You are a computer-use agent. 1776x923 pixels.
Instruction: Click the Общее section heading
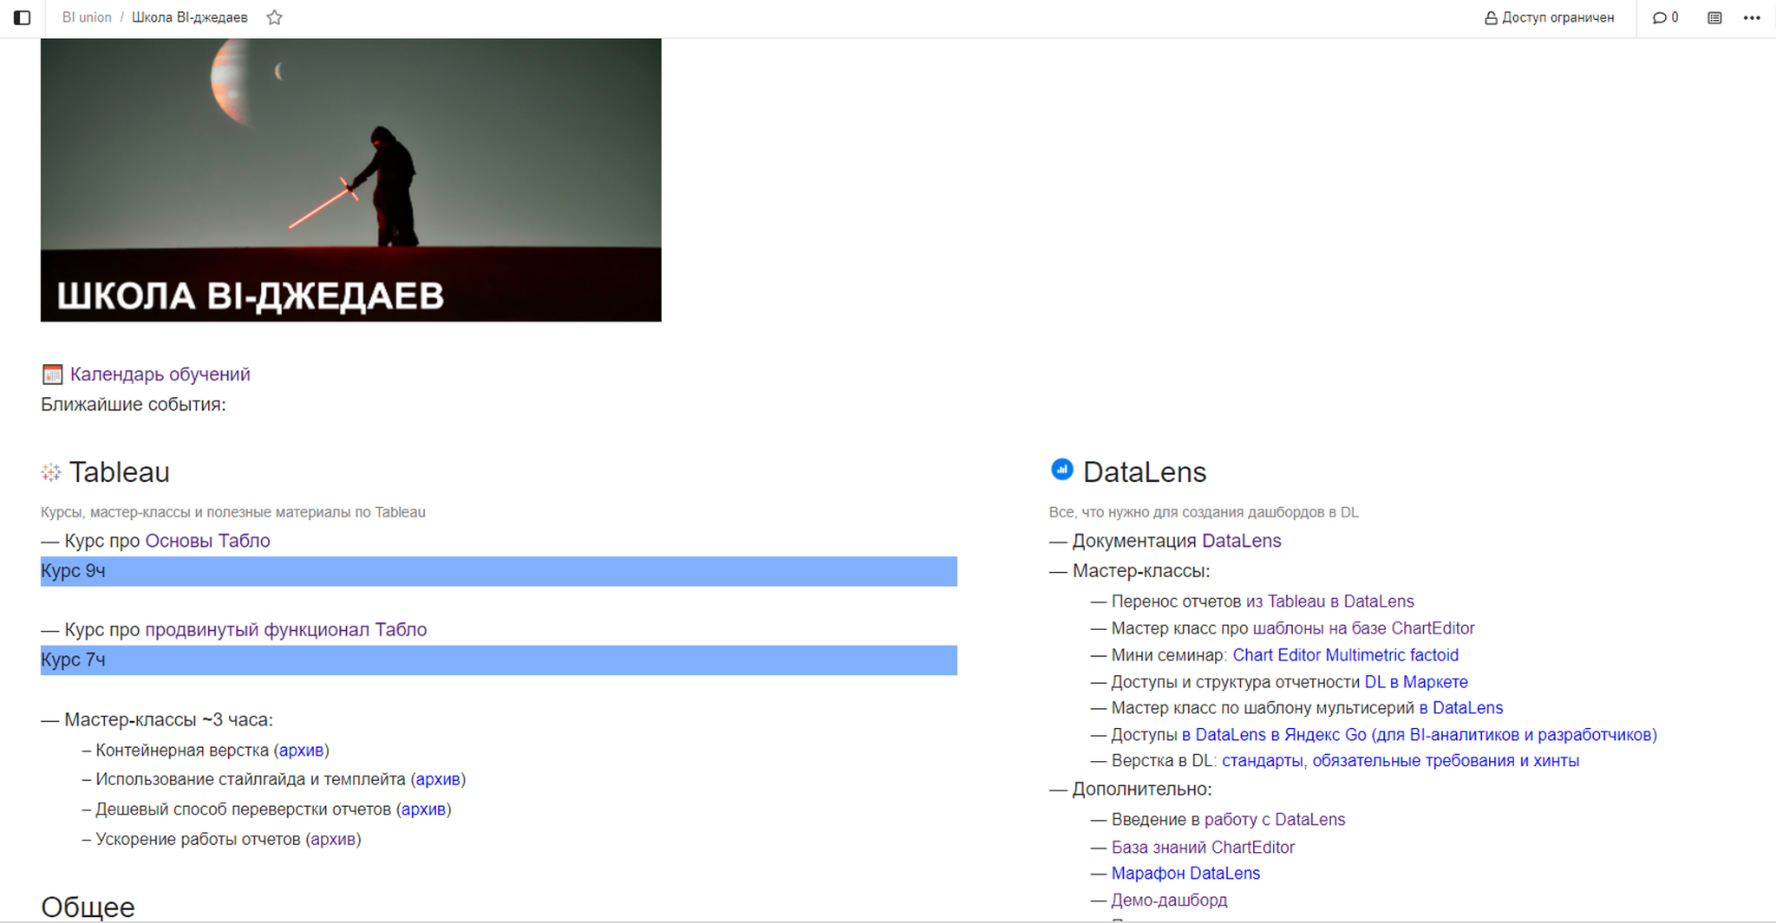(88, 907)
